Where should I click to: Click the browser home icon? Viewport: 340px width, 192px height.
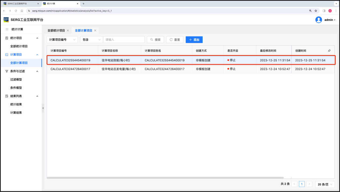click(x=22, y=11)
